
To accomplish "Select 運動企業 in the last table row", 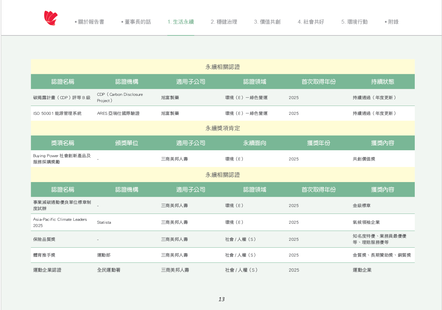I will [x=362, y=270].
